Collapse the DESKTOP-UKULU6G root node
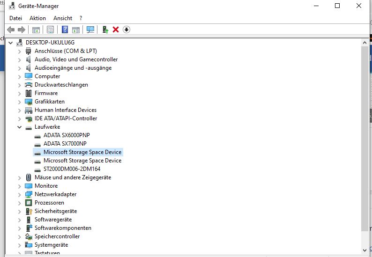372x257 pixels. pyautogui.click(x=10, y=43)
